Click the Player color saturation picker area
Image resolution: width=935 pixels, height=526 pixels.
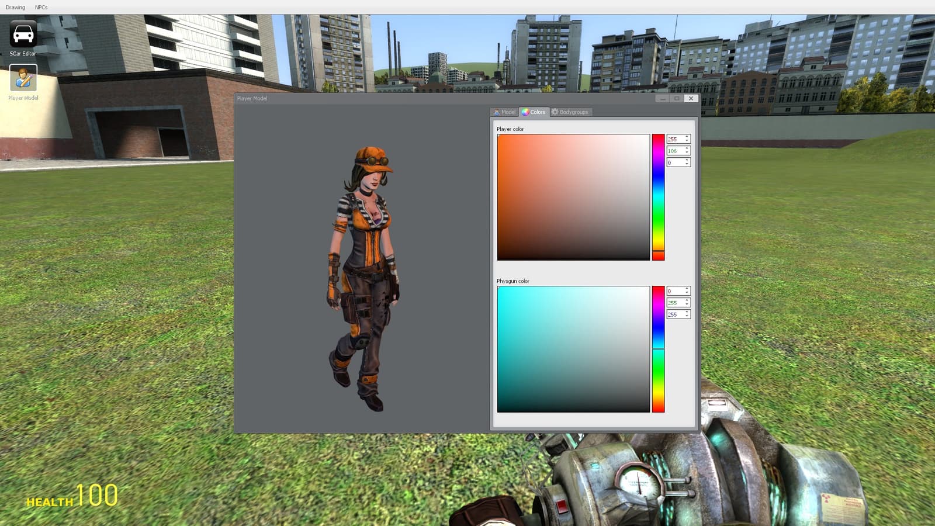click(x=573, y=198)
